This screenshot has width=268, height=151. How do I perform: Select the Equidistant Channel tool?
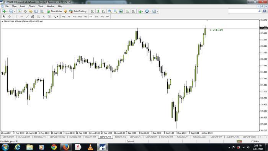[x=33, y=16]
